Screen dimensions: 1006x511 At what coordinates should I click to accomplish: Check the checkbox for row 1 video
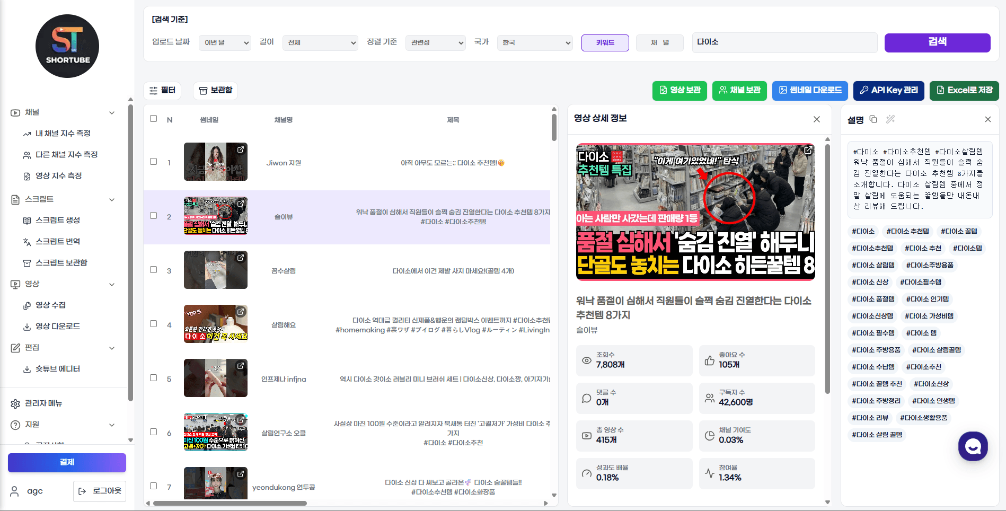[x=154, y=162]
